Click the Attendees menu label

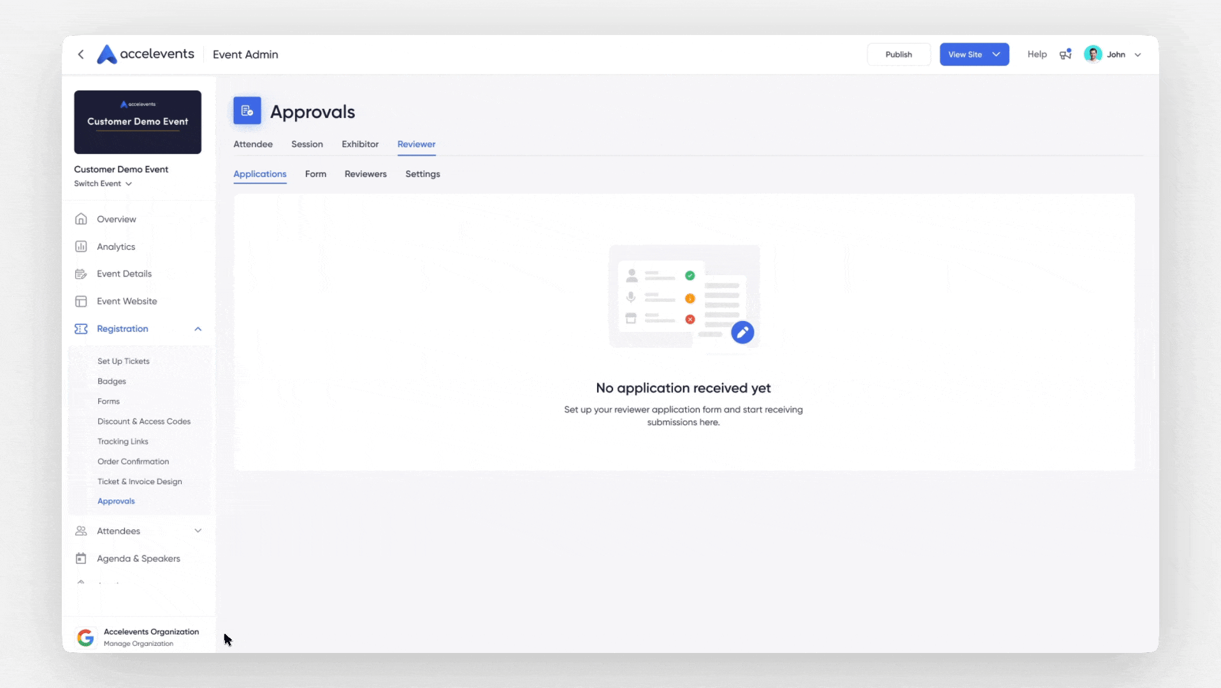click(x=119, y=531)
